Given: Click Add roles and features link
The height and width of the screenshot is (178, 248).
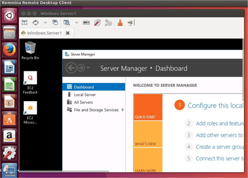Looking at the screenshot, I should pyautogui.click(x=220, y=123).
